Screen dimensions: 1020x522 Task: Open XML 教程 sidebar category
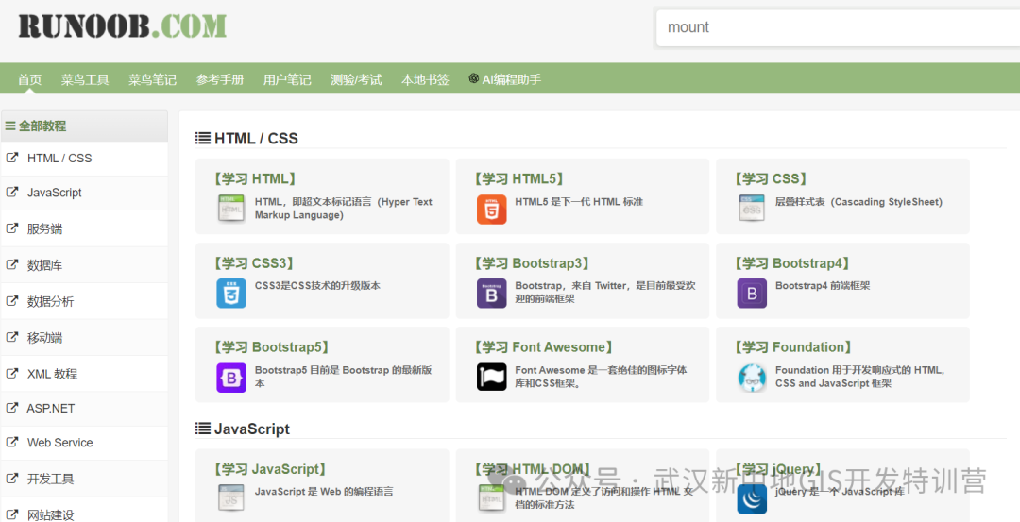tap(84, 374)
